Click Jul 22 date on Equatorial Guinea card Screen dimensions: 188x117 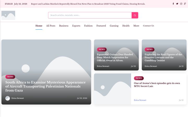(133, 66)
